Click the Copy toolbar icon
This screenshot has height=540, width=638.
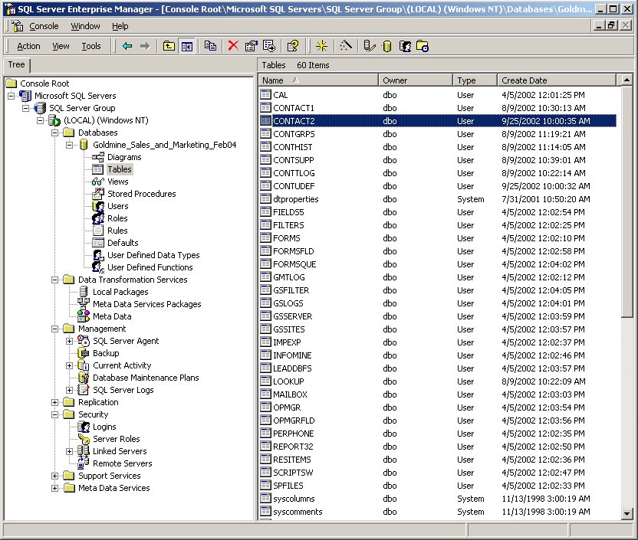pyautogui.click(x=210, y=46)
